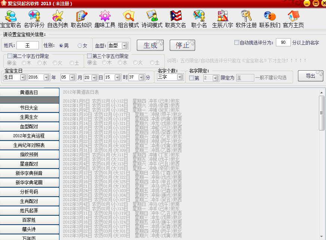
Task: Open the hour 15 dropdown
Action: pos(118,77)
